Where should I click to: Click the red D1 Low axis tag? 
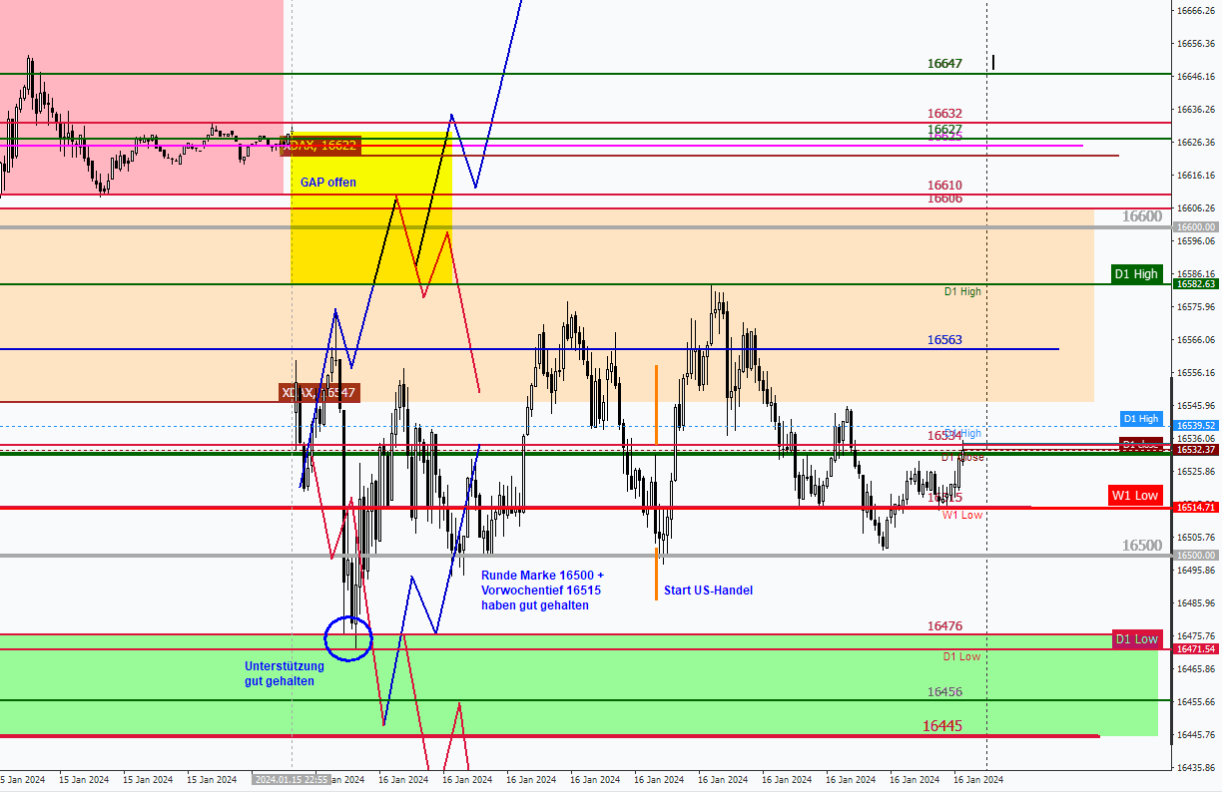point(1137,638)
